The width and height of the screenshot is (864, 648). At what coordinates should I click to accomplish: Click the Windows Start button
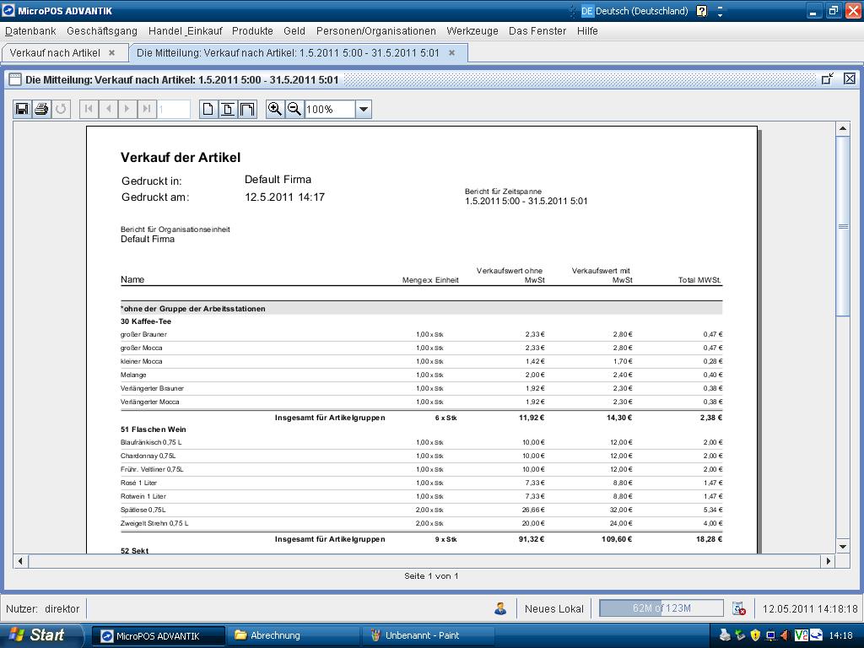click(40, 635)
